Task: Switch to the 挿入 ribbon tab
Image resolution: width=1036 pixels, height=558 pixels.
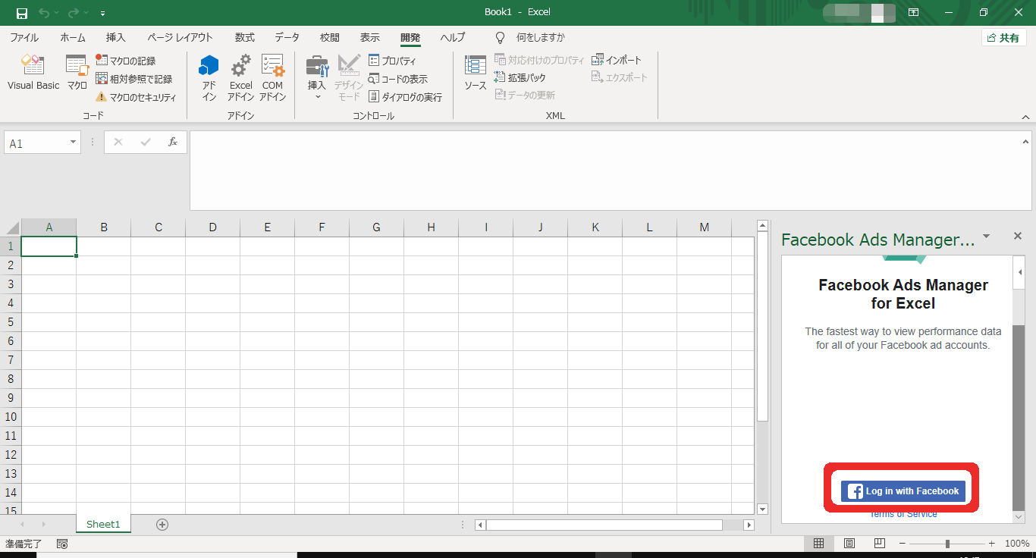Action: coord(116,37)
